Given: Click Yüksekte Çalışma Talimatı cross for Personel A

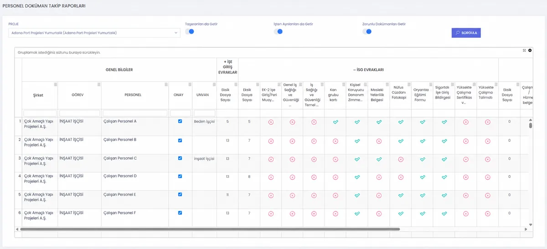Looking at the screenshot, I should 488,122.
